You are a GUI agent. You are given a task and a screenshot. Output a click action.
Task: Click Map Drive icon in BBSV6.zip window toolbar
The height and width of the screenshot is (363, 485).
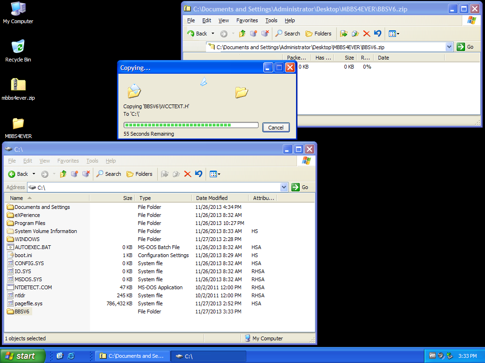click(253, 34)
